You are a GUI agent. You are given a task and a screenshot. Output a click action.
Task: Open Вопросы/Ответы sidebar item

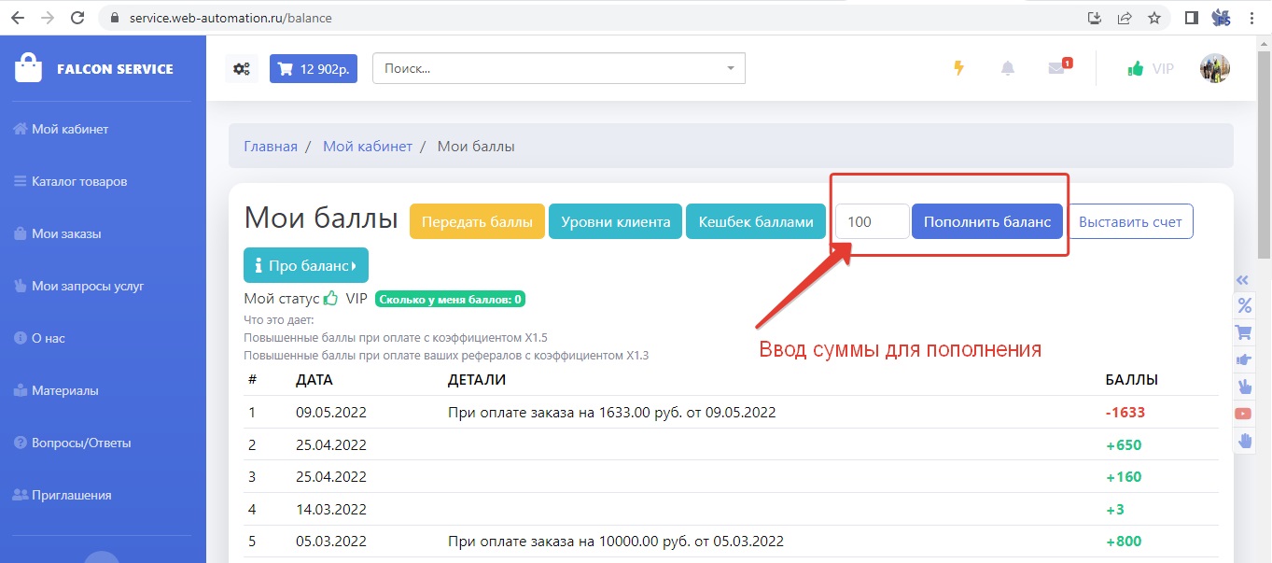tap(81, 443)
